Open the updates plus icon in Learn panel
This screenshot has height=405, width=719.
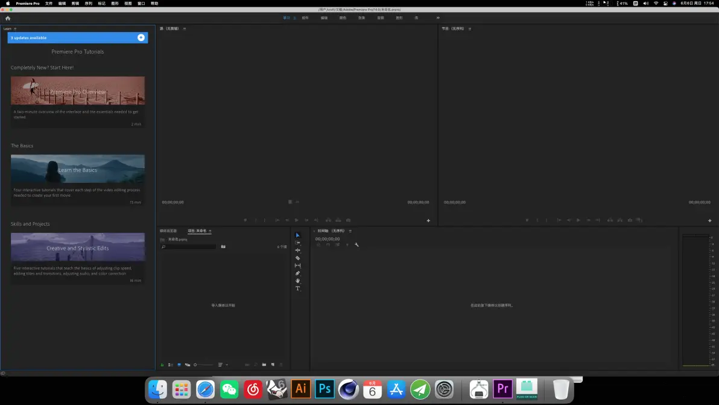coord(141,37)
